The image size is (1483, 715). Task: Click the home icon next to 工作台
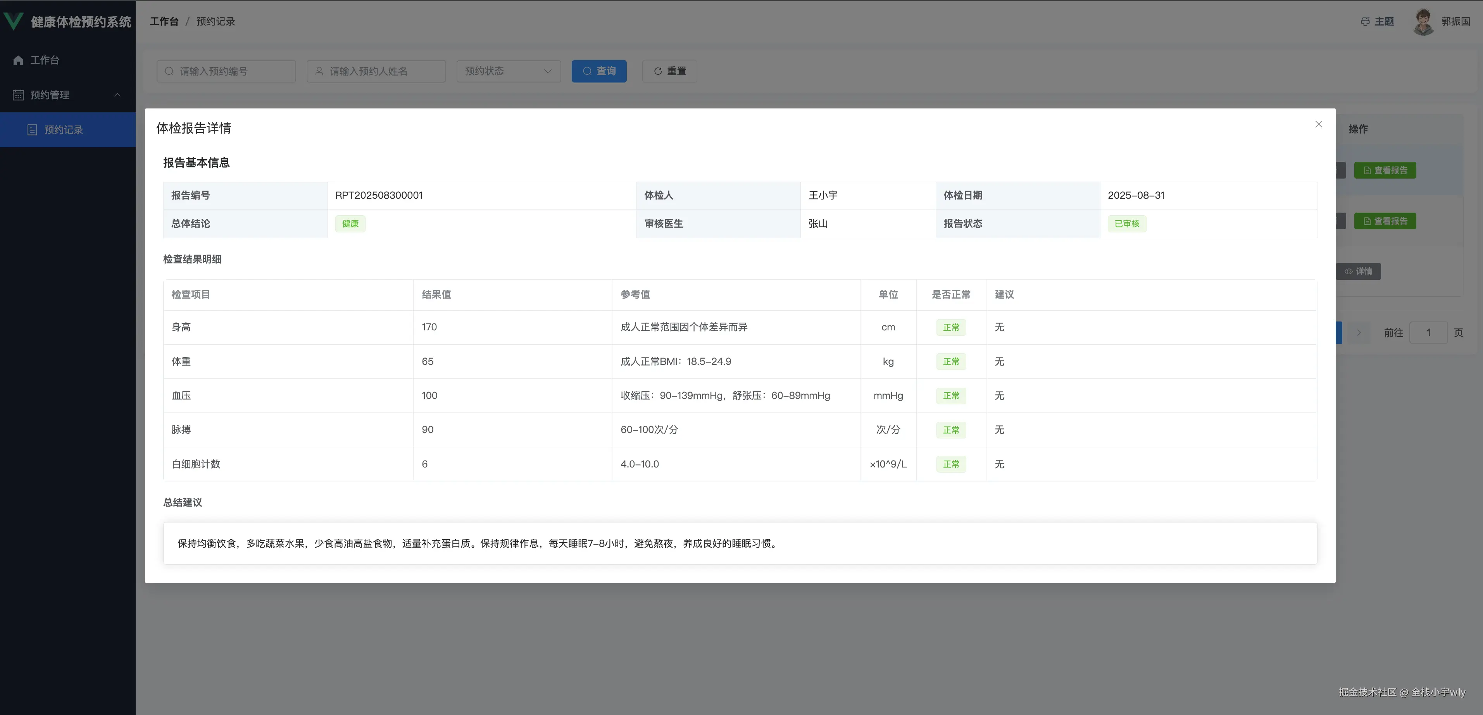coord(18,60)
